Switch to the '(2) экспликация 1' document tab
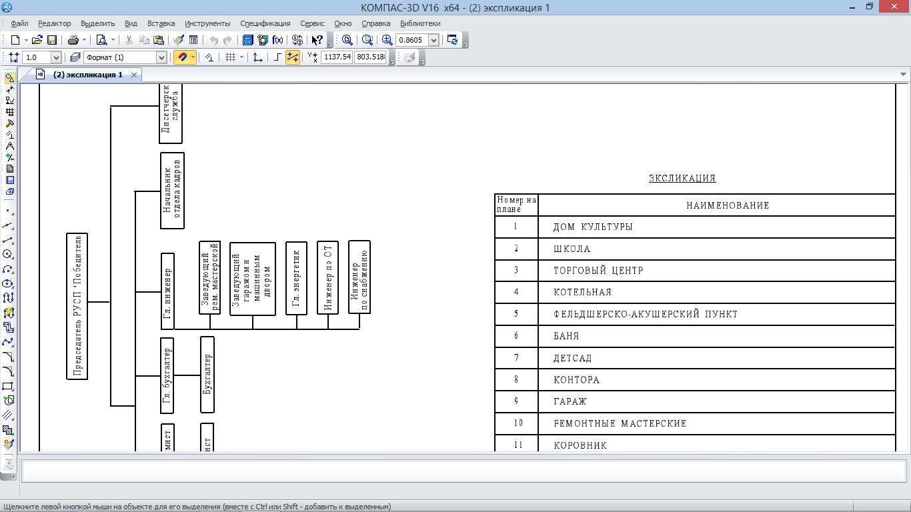 coord(87,75)
